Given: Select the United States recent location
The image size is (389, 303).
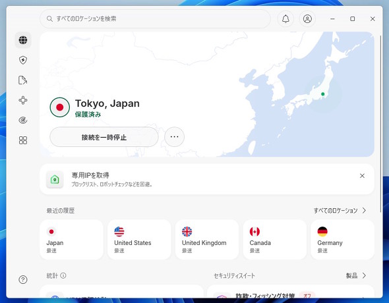Looking at the screenshot, I should click(x=139, y=240).
